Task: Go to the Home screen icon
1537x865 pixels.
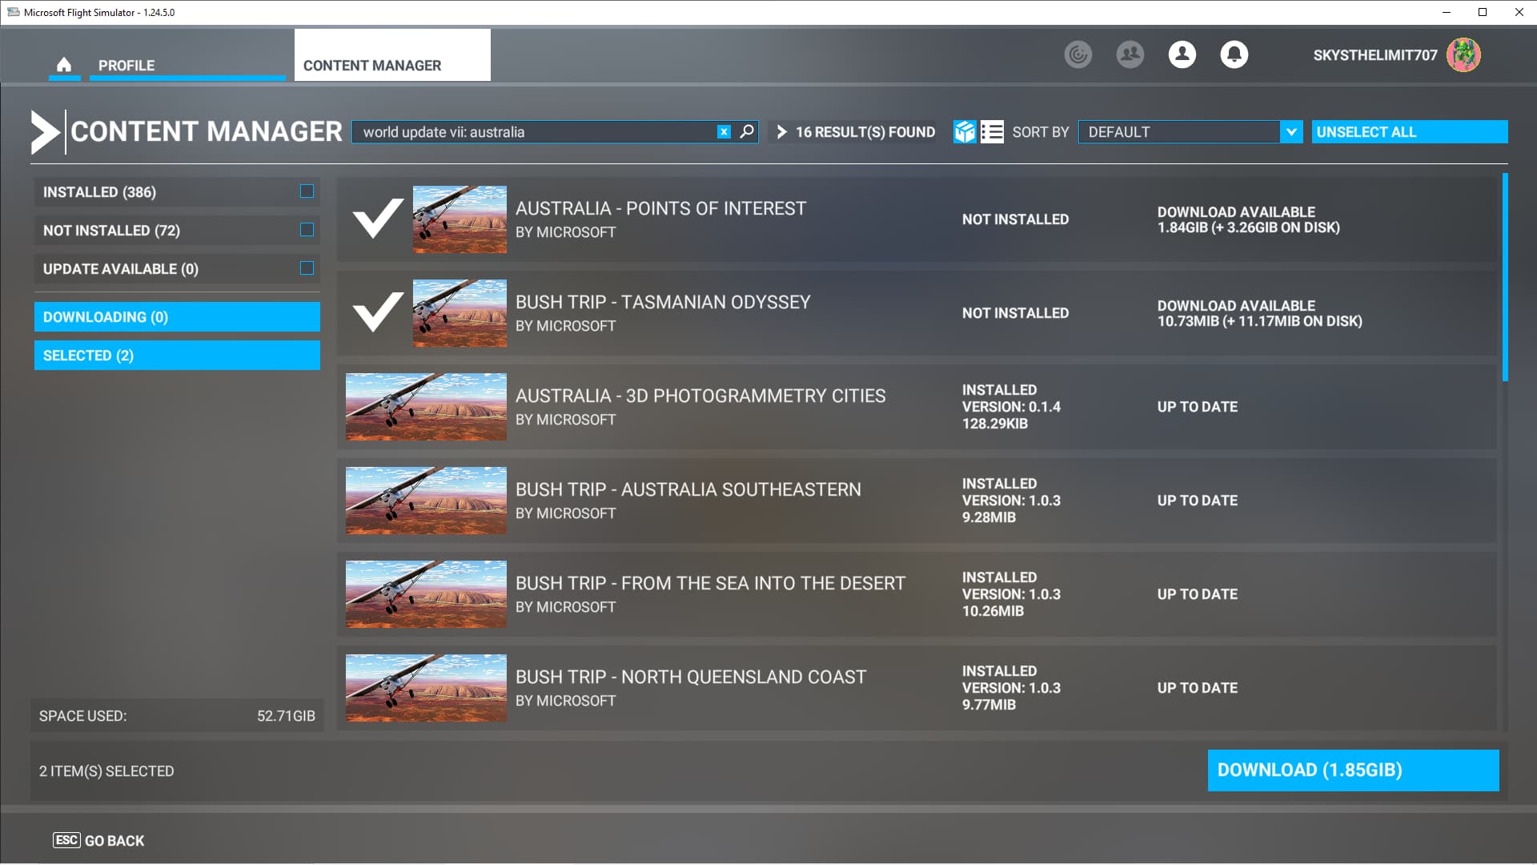Action: point(64,65)
